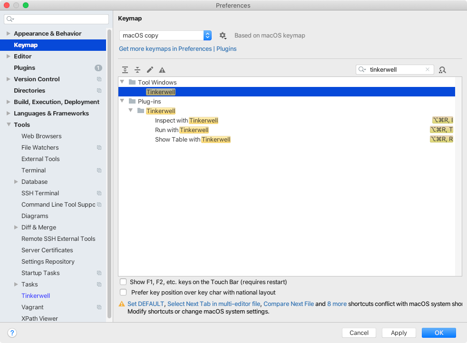Expand Appearance & Behavior section
This screenshot has height=343, width=467.
pos(9,33)
